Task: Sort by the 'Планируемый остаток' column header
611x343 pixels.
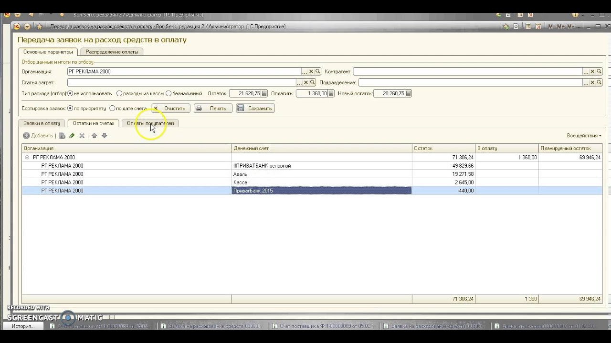Action: coord(570,148)
